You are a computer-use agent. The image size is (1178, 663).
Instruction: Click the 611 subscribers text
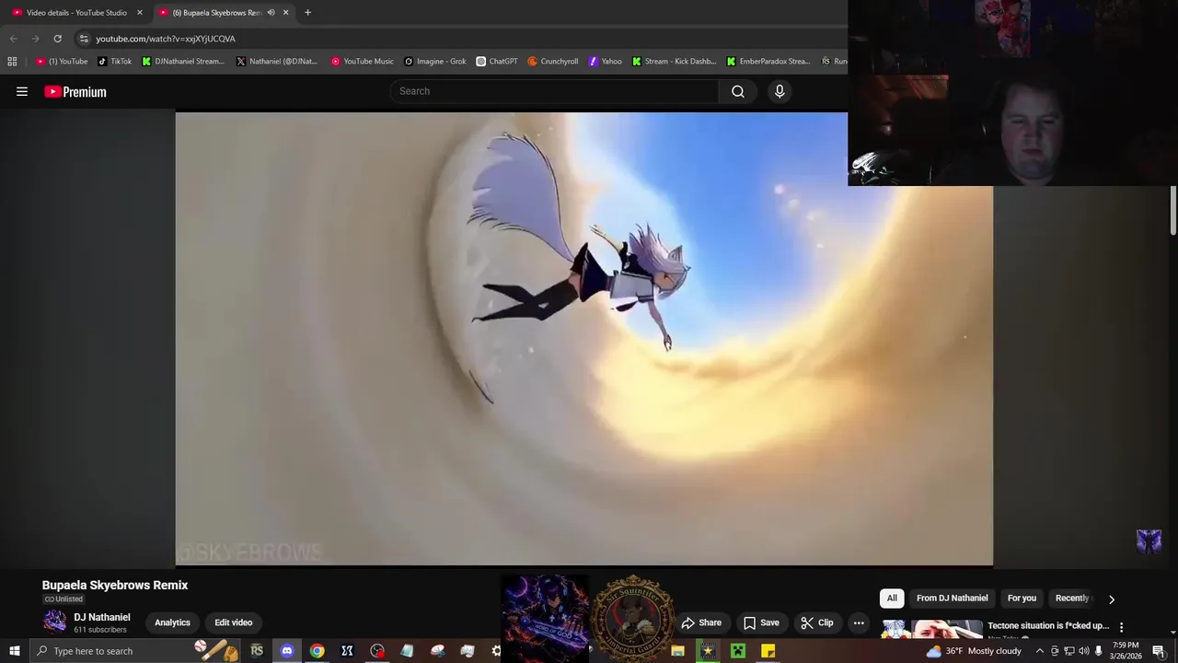click(100, 630)
